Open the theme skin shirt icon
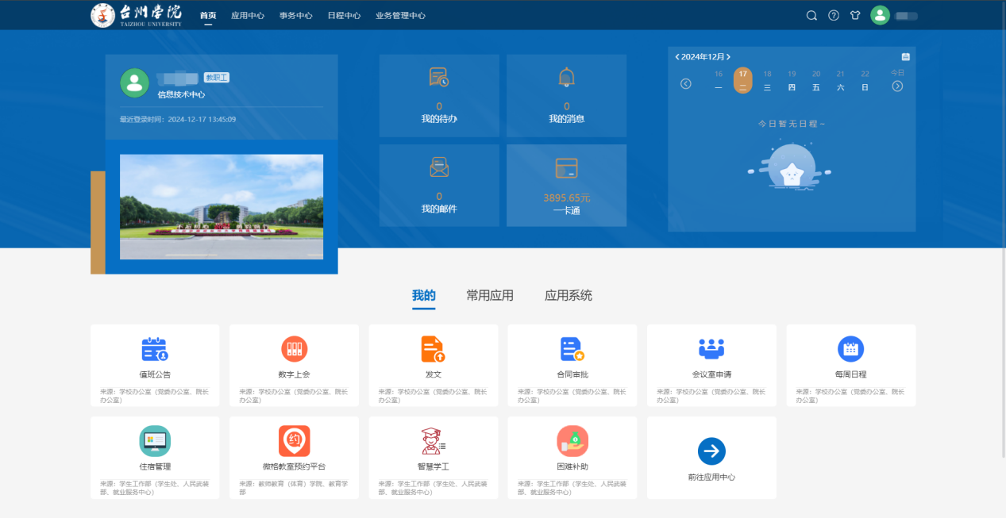Viewport: 1006px width, 518px height. [x=855, y=15]
